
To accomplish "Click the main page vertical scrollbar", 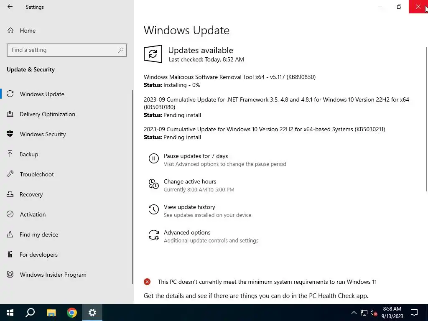I will 427,119.
